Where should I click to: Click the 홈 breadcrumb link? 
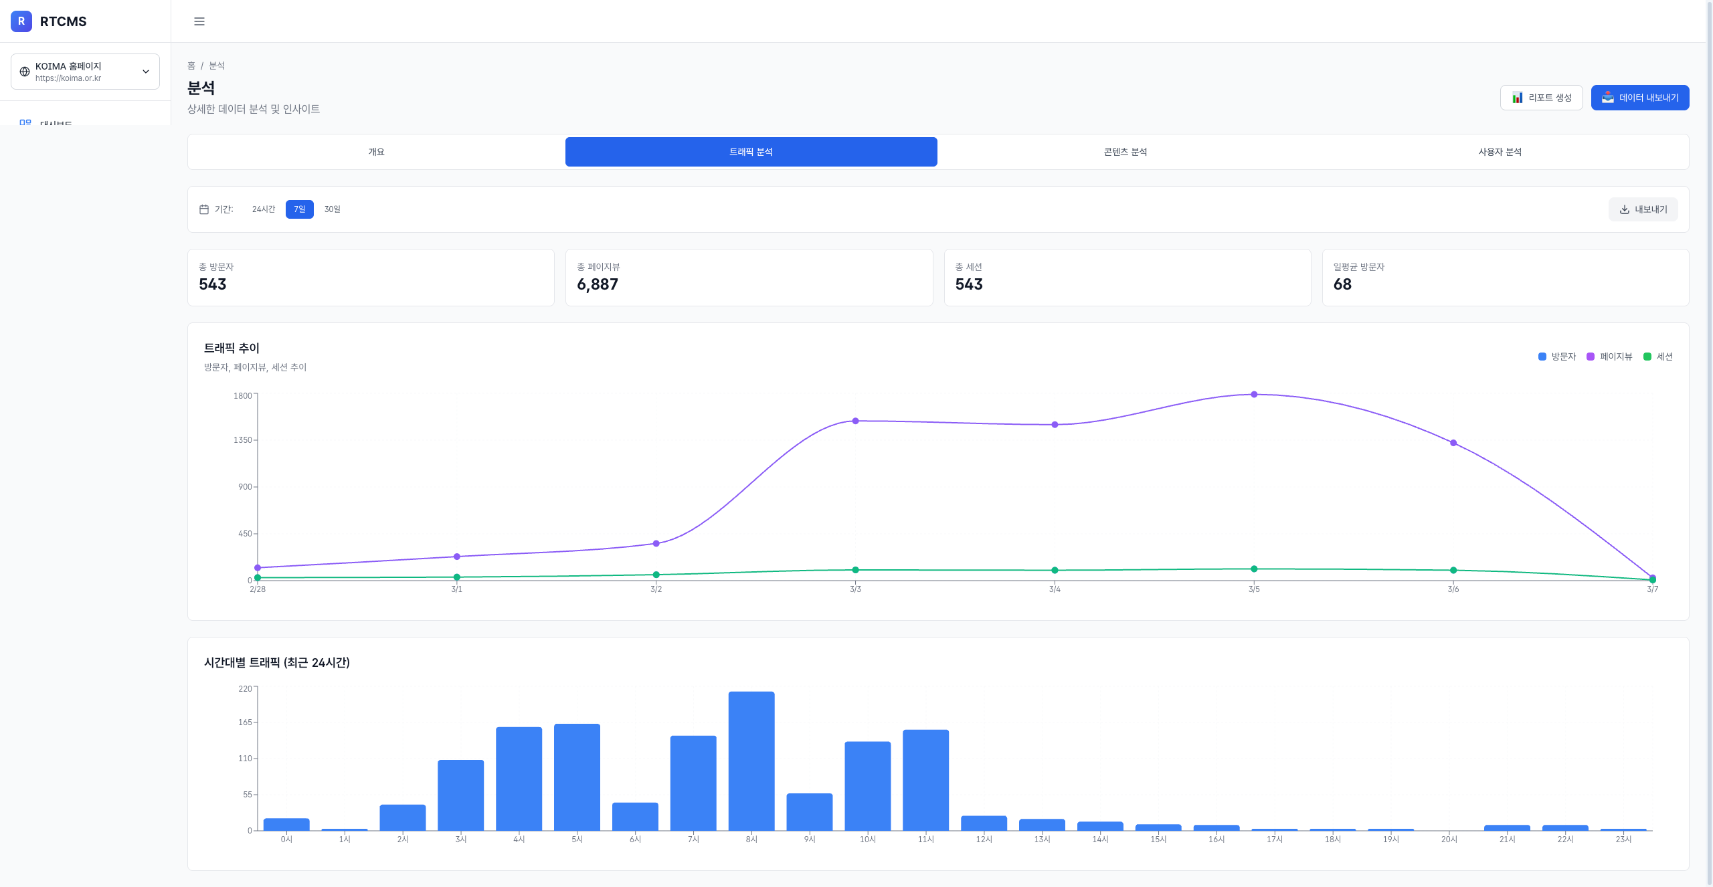click(191, 66)
